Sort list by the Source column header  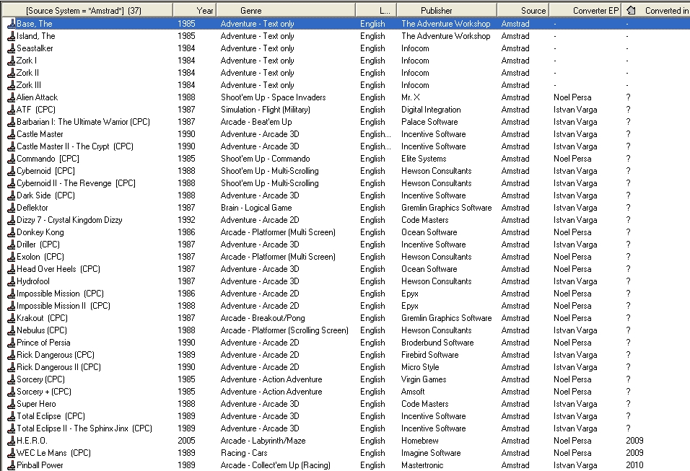[523, 10]
